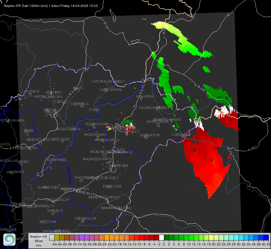This screenshot has height=249, width=271.
Task: Click the HEVES town label
Action: [23, 162]
